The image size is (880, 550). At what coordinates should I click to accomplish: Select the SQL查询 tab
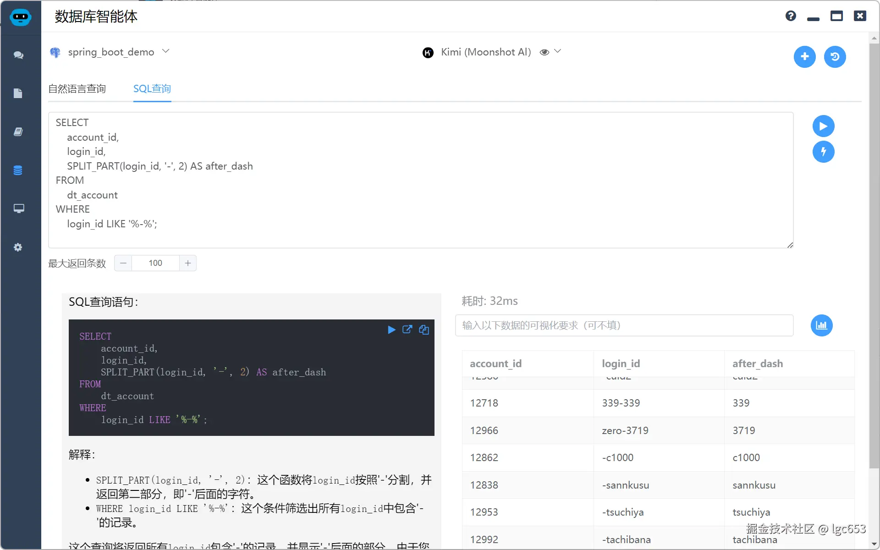152,88
